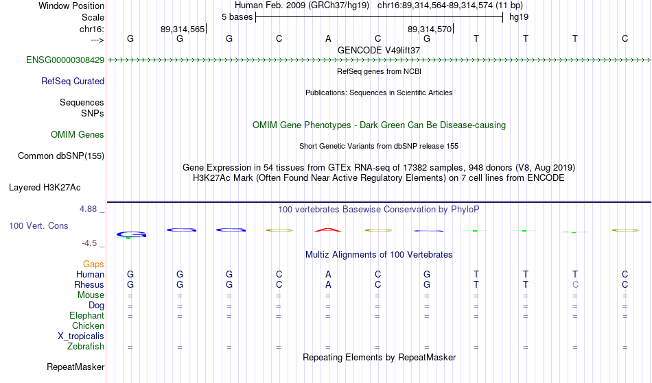Select the Sequences track label
The image size is (652, 383).
[x=82, y=103]
